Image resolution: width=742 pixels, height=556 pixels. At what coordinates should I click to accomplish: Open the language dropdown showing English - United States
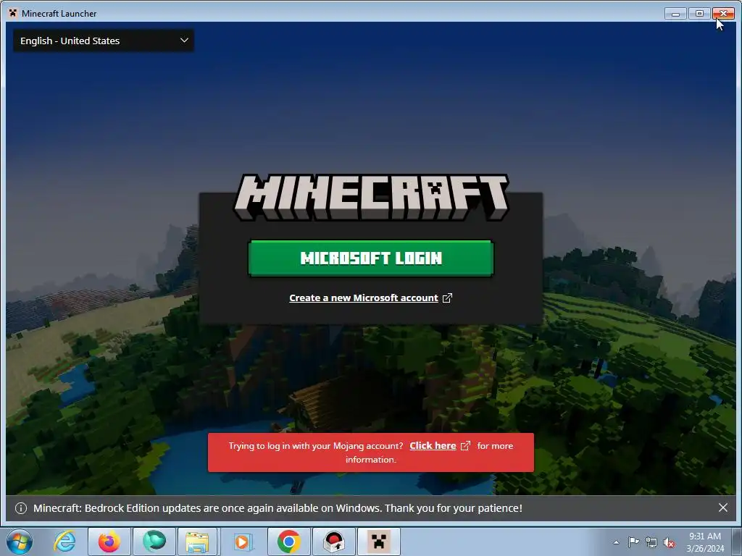click(x=103, y=41)
